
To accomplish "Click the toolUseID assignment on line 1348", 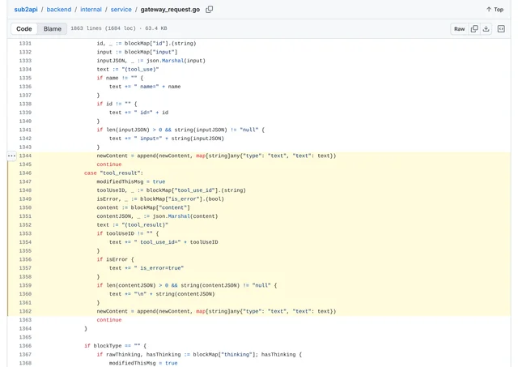I will click(171, 190).
